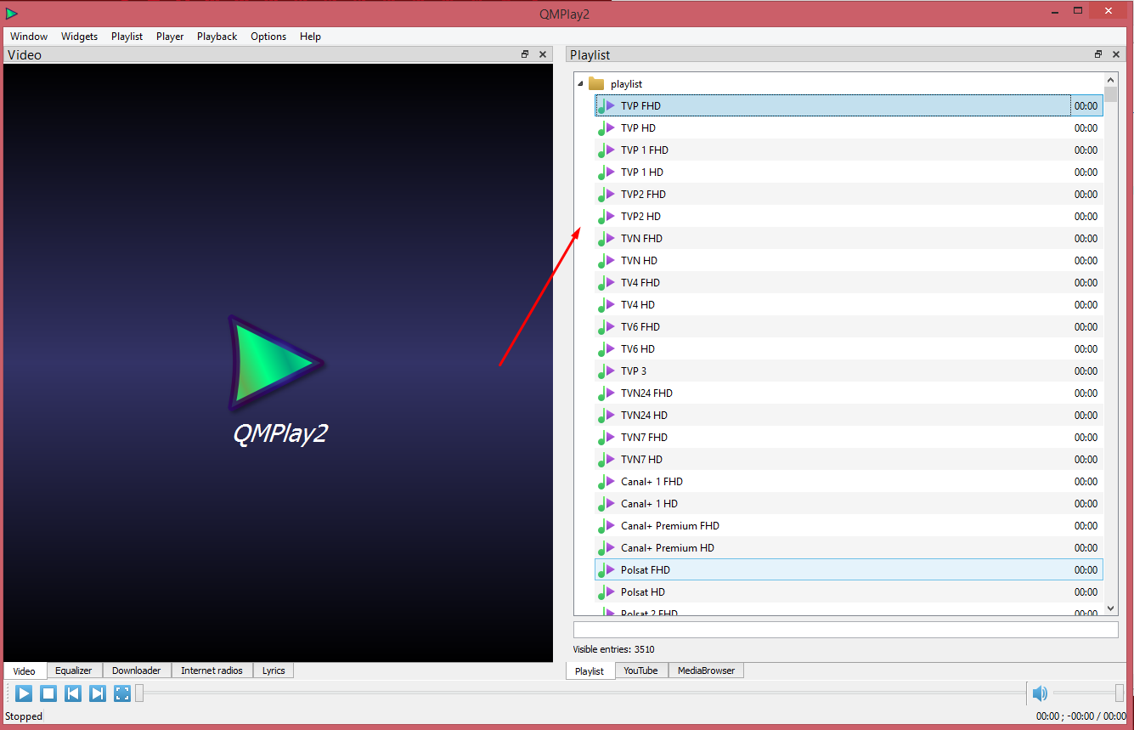Viewport: 1134px width, 730px height.
Task: Click playlist scrollbar up arrow
Action: click(x=1111, y=79)
